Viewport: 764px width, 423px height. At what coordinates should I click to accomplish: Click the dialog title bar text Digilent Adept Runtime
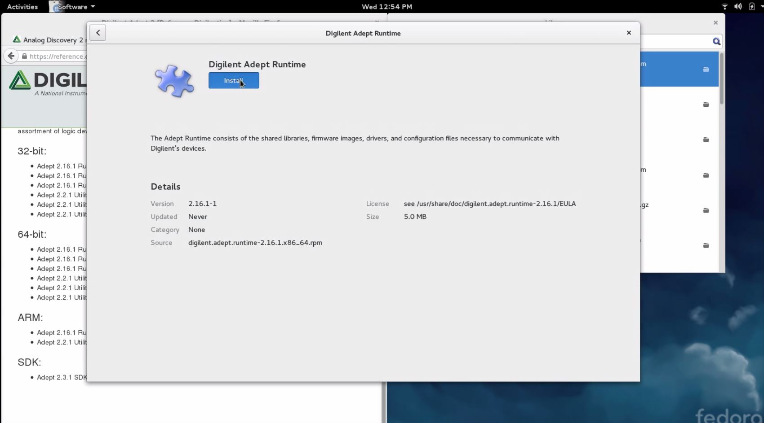[x=363, y=33]
